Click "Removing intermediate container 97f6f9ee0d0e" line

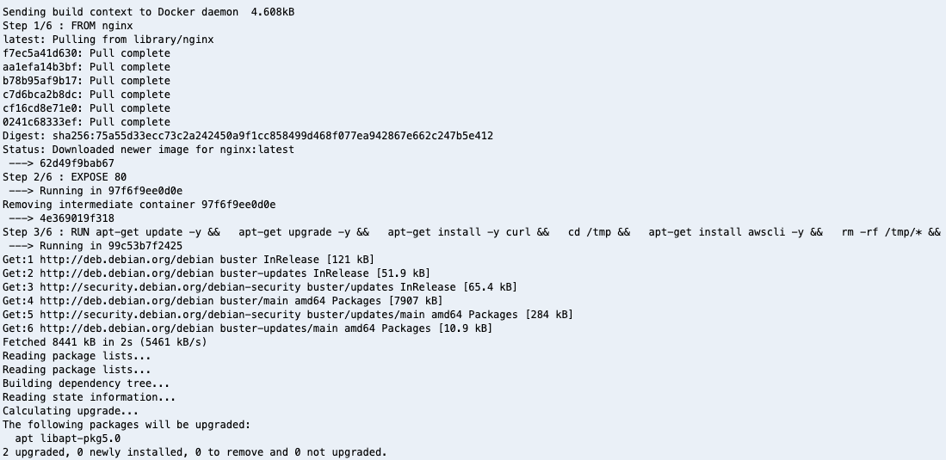pos(139,205)
